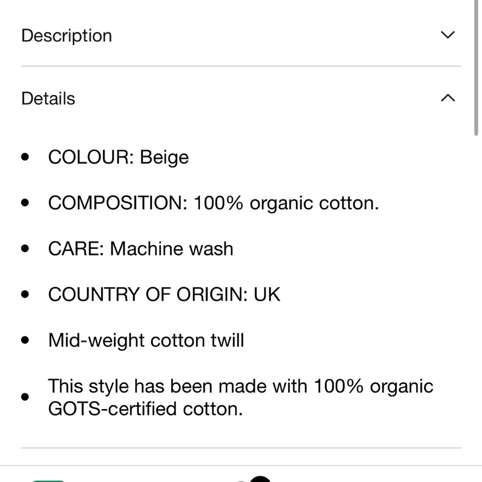Viewport: 482px width, 482px height.
Task: Collapse the Details section chevron
Action: tap(448, 98)
